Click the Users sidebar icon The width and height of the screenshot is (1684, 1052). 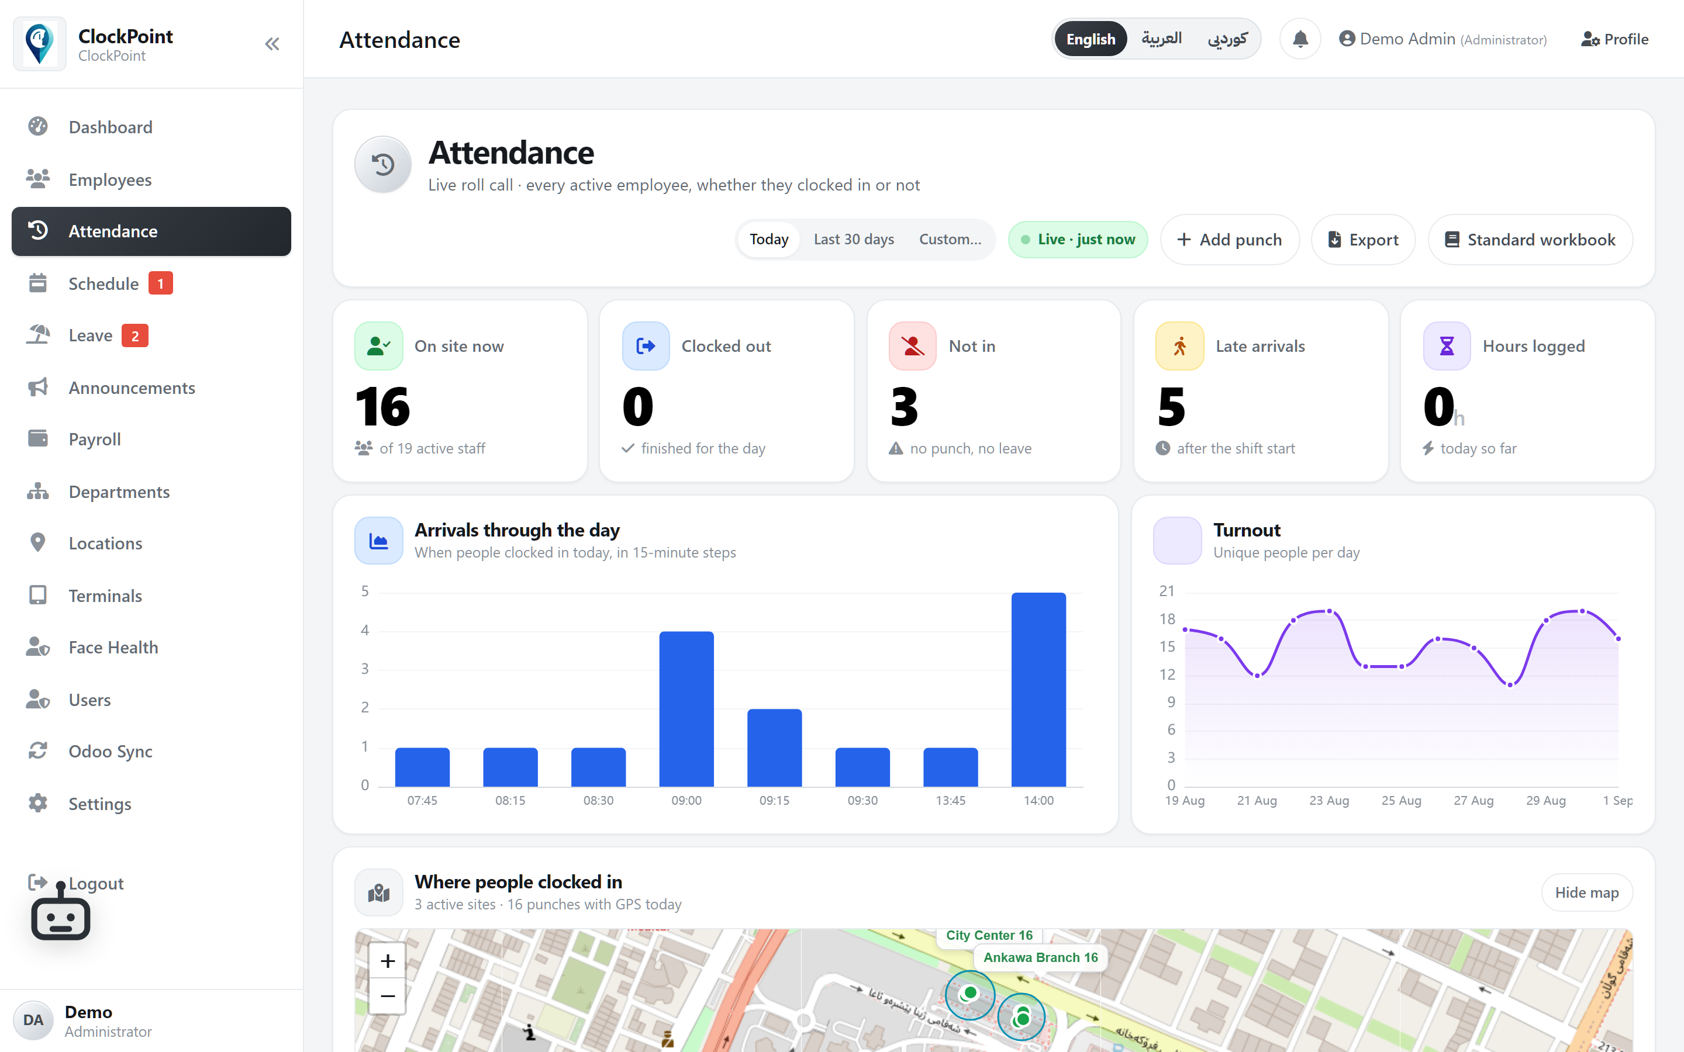point(37,699)
